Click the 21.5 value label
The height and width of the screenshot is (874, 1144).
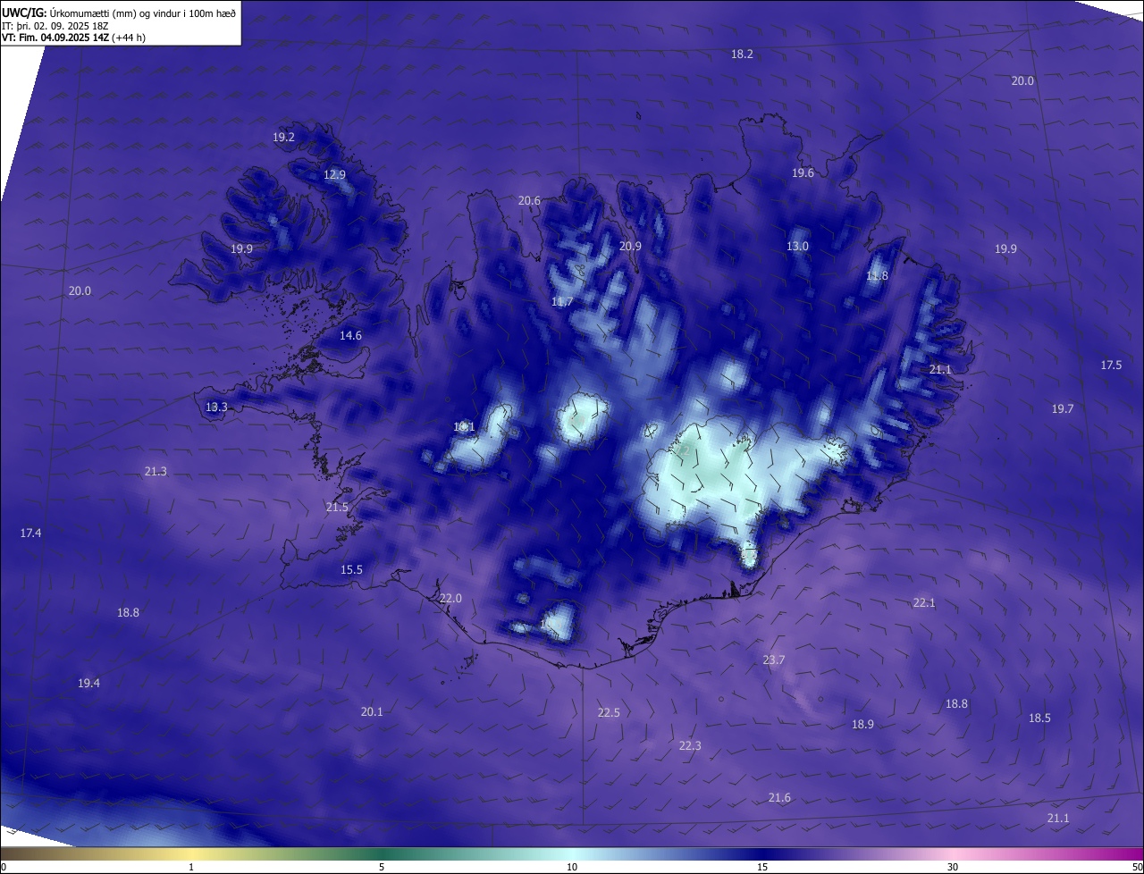pos(337,507)
